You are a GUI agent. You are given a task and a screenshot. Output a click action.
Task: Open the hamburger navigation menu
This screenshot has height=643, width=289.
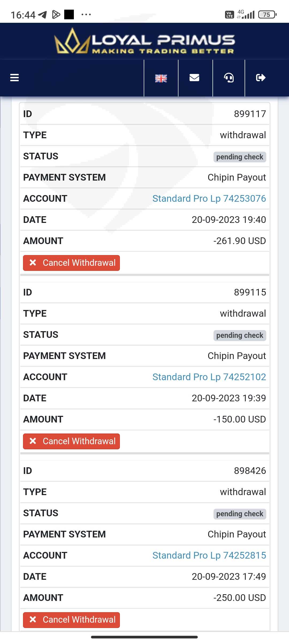coord(14,78)
